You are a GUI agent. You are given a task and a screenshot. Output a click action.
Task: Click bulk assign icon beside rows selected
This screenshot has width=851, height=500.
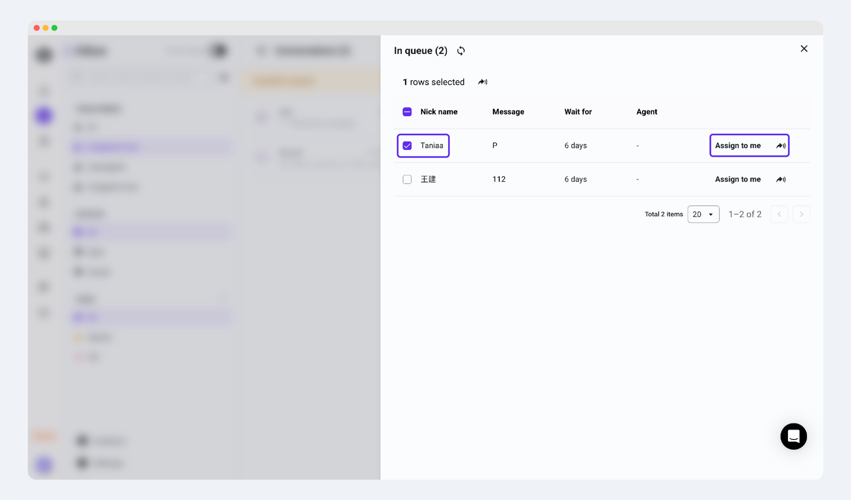coord(482,82)
